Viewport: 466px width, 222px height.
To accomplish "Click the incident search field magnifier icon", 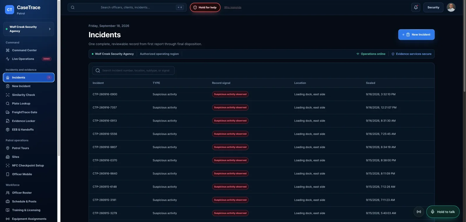I will coord(98,71).
